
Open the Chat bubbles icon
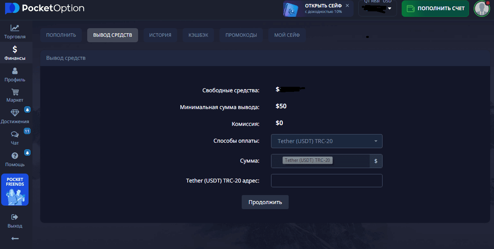(x=15, y=134)
